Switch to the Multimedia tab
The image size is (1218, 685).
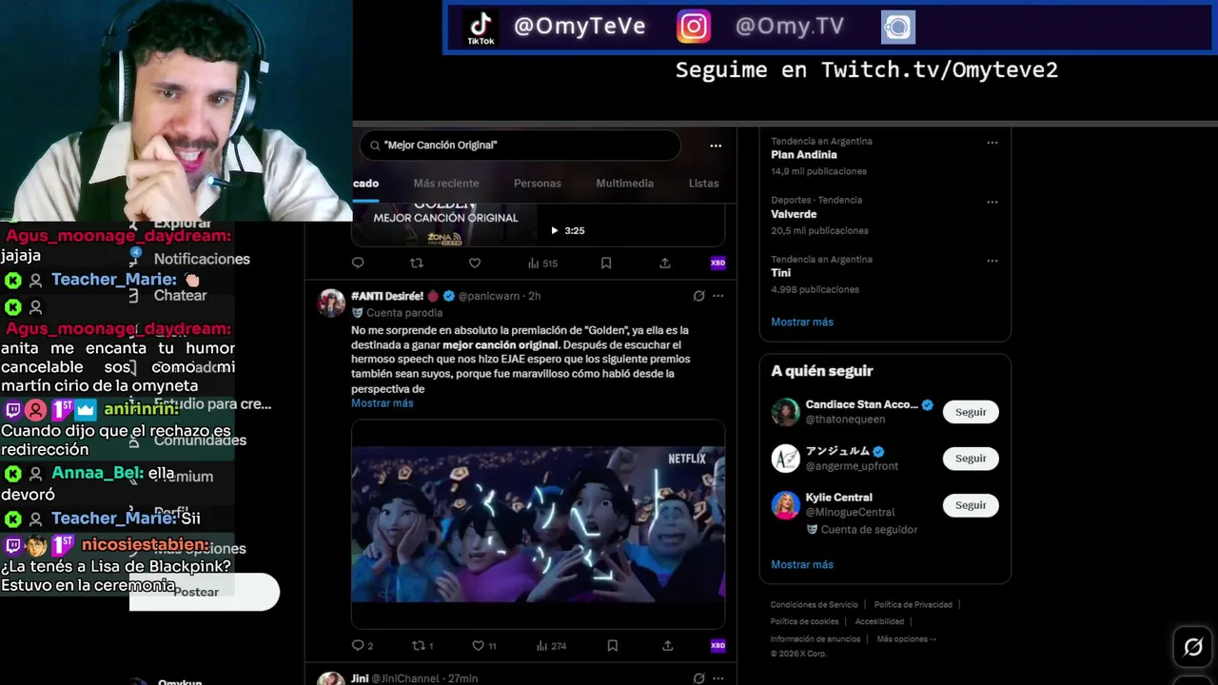pyautogui.click(x=624, y=184)
